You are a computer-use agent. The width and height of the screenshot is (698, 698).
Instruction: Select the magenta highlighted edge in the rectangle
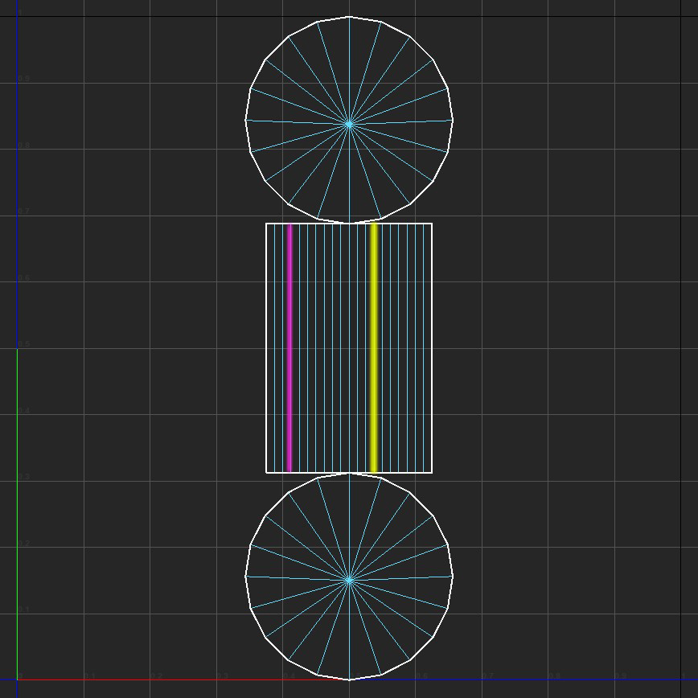click(x=290, y=347)
